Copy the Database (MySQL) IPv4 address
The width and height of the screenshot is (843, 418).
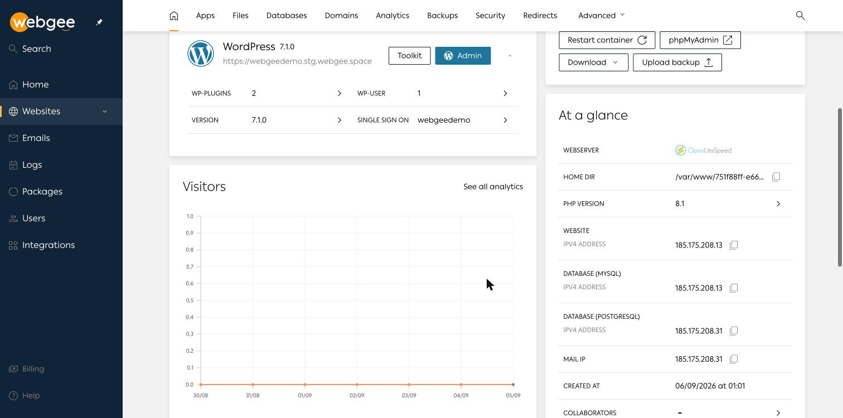[x=734, y=288]
